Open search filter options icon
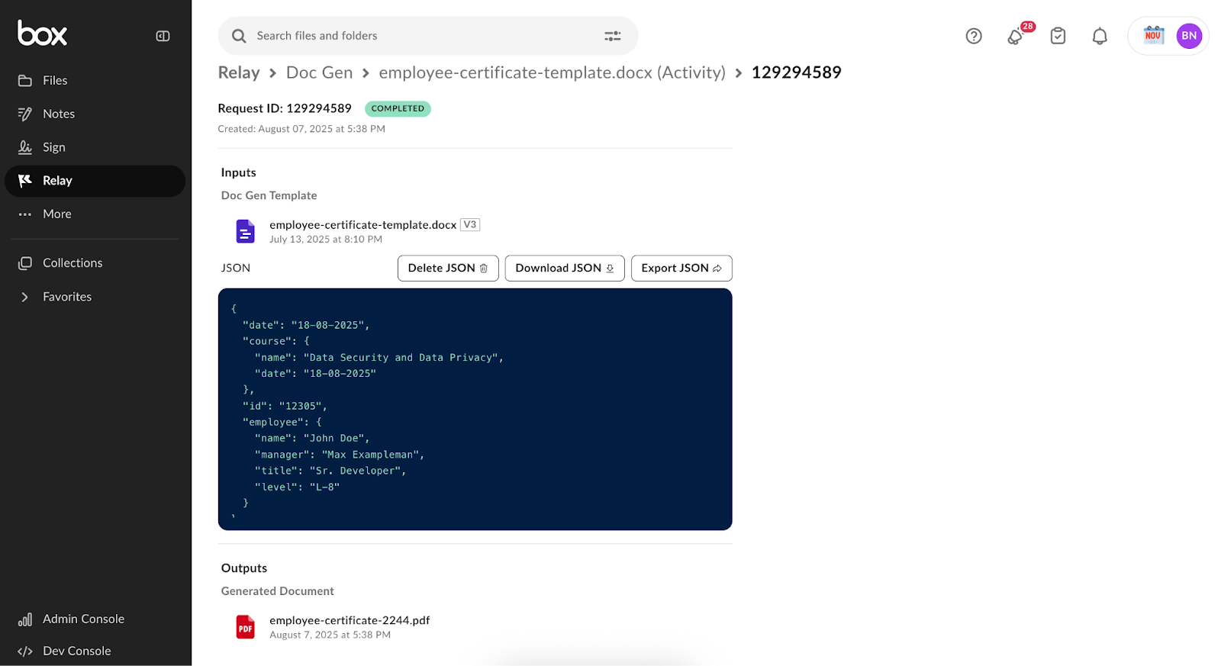The width and height of the screenshot is (1221, 666). (x=612, y=36)
